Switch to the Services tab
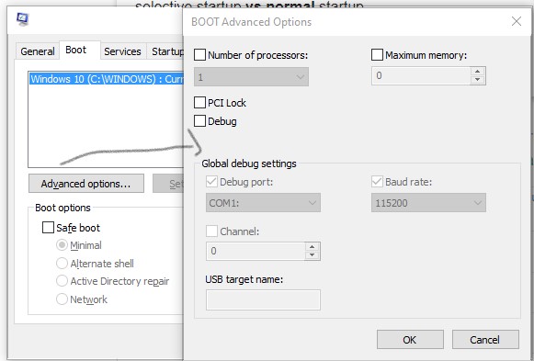This screenshot has width=534, height=361. (122, 51)
